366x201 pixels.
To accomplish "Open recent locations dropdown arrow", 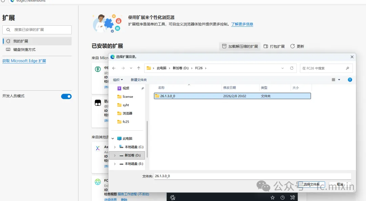I will [131, 68].
